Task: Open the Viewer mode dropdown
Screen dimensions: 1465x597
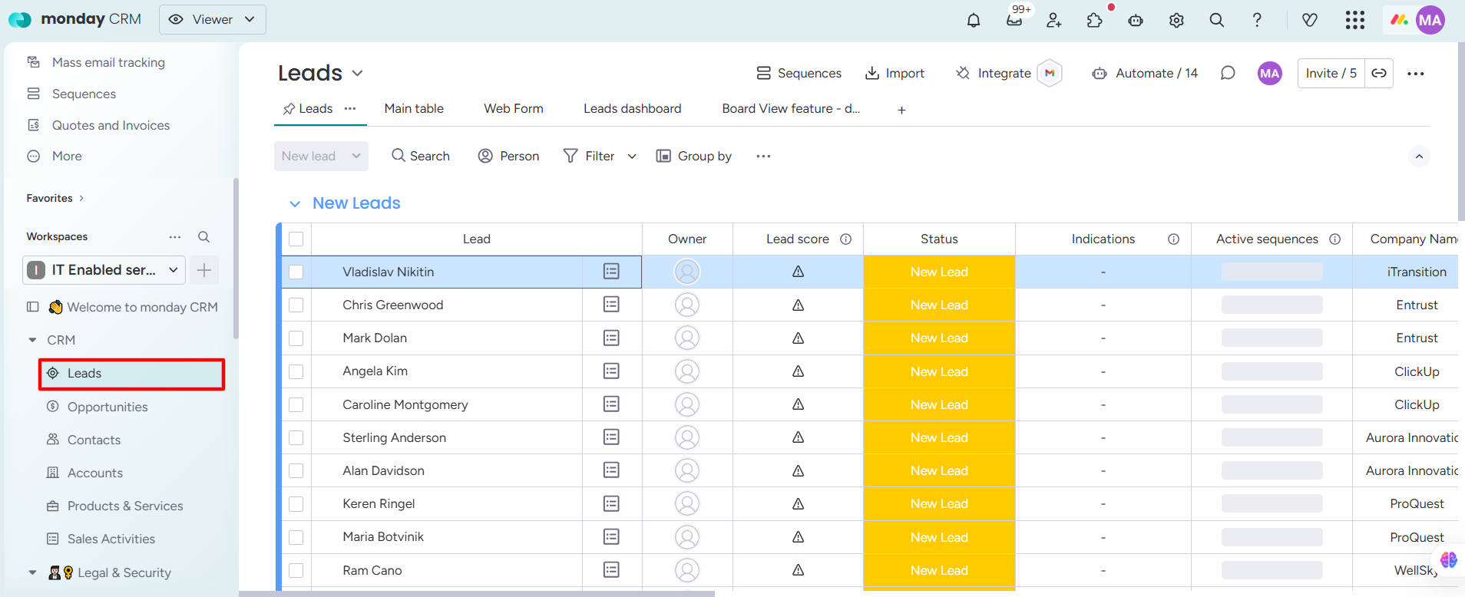Action: [213, 20]
